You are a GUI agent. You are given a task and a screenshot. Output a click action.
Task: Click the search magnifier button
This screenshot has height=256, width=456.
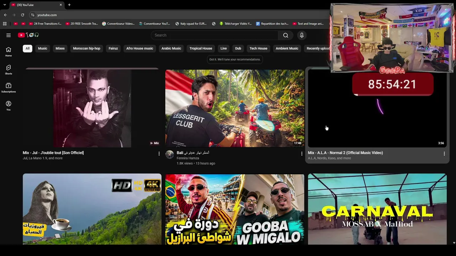286,35
